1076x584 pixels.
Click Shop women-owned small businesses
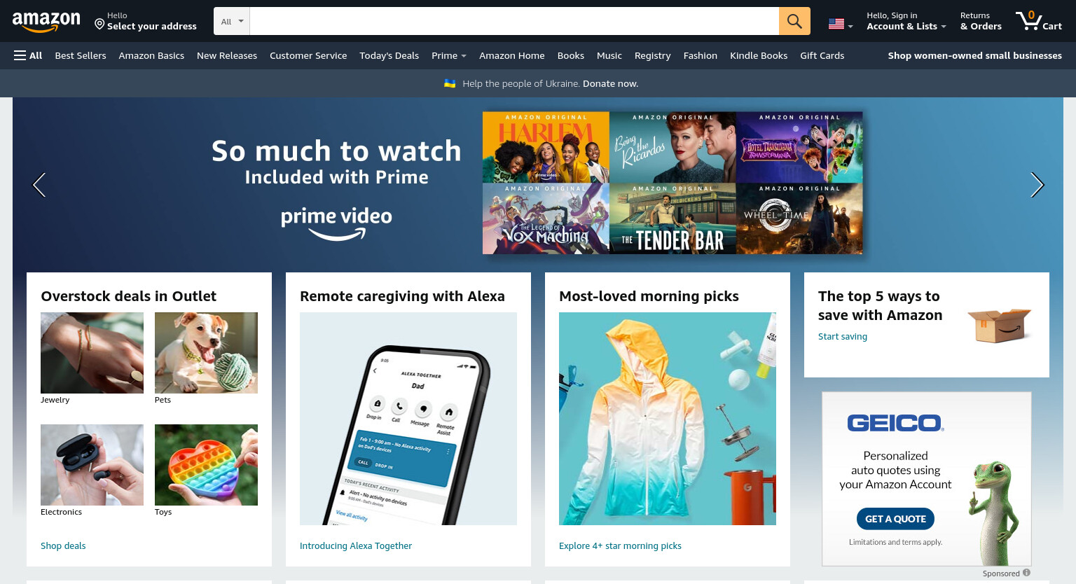pos(975,55)
